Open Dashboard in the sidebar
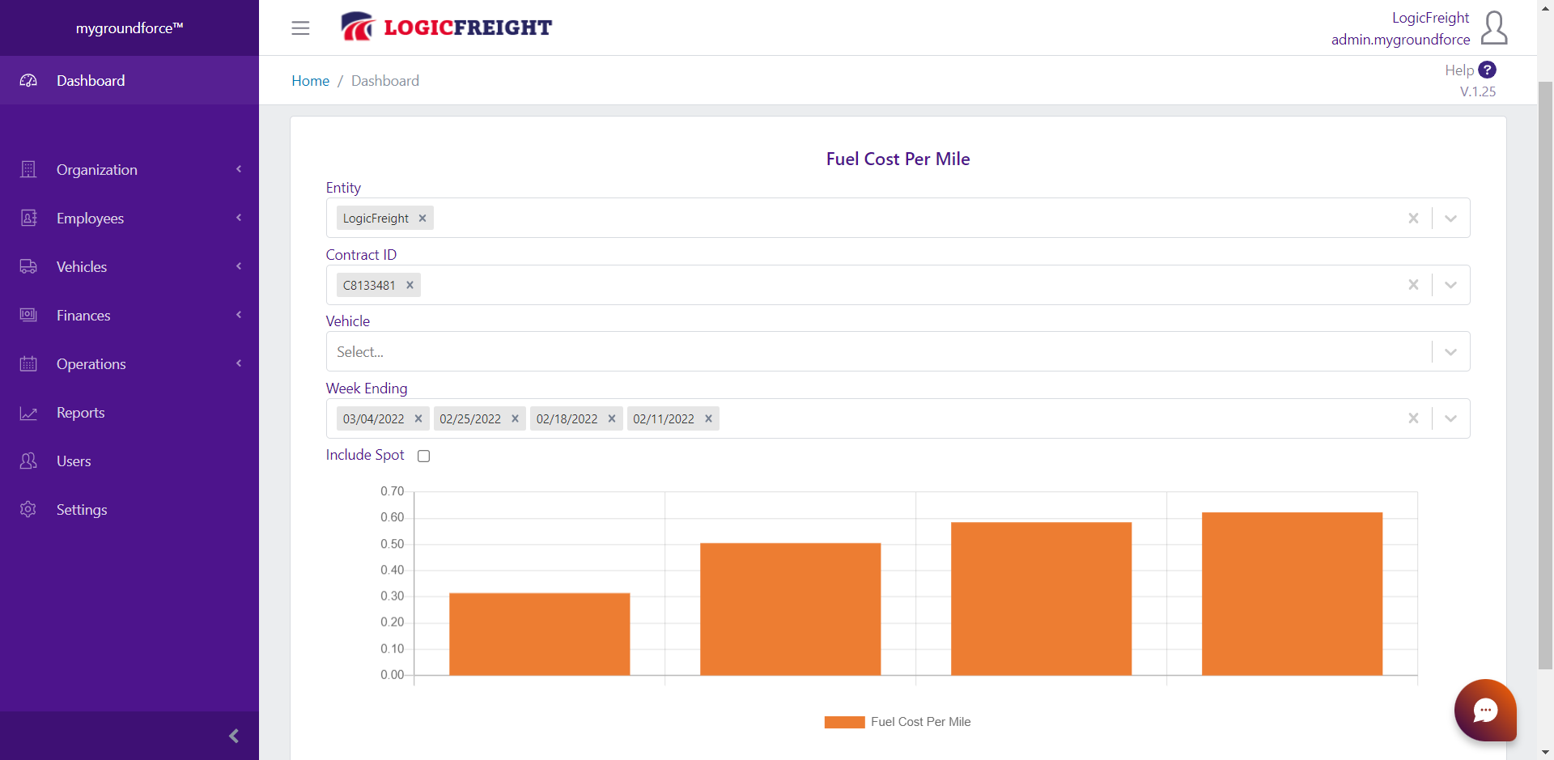The image size is (1554, 760). point(129,81)
